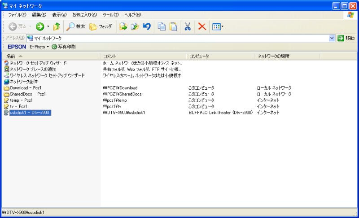Click the green Forward arrow button

point(39,27)
